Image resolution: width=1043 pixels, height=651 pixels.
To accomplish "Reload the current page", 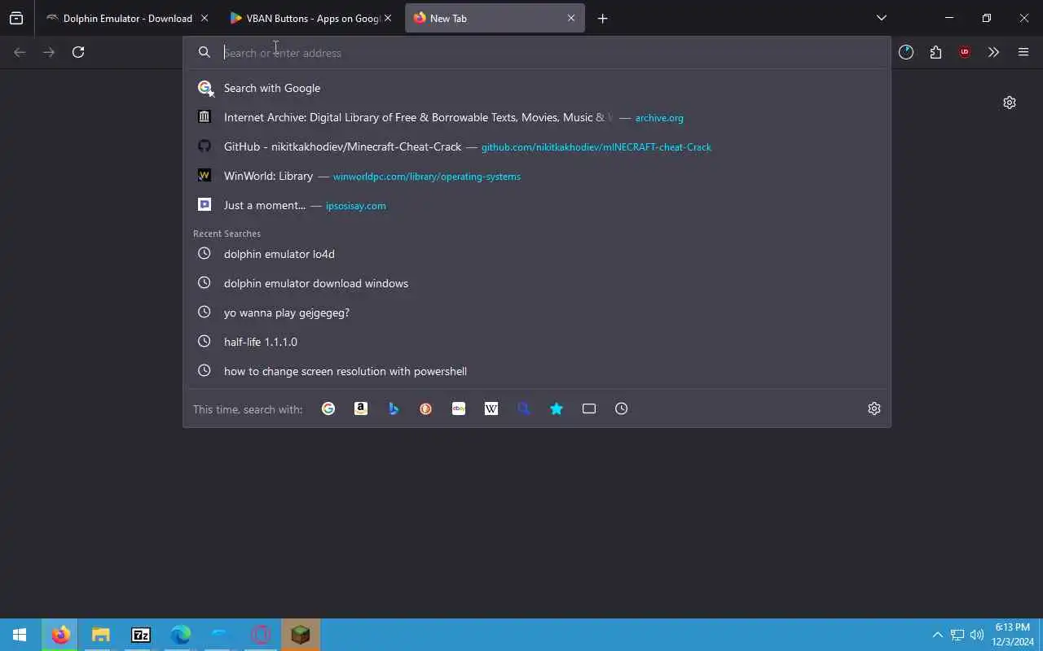I will (78, 52).
